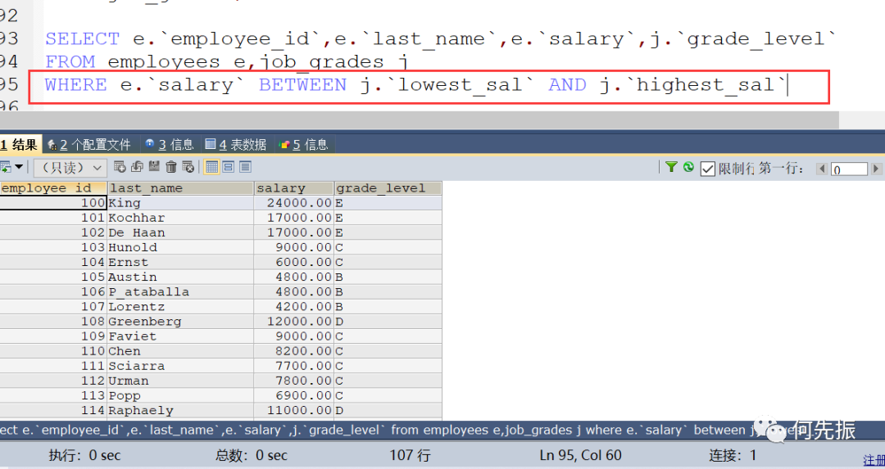Select the cell with last name Kochhar
The height and width of the screenshot is (469, 885).
[180, 218]
